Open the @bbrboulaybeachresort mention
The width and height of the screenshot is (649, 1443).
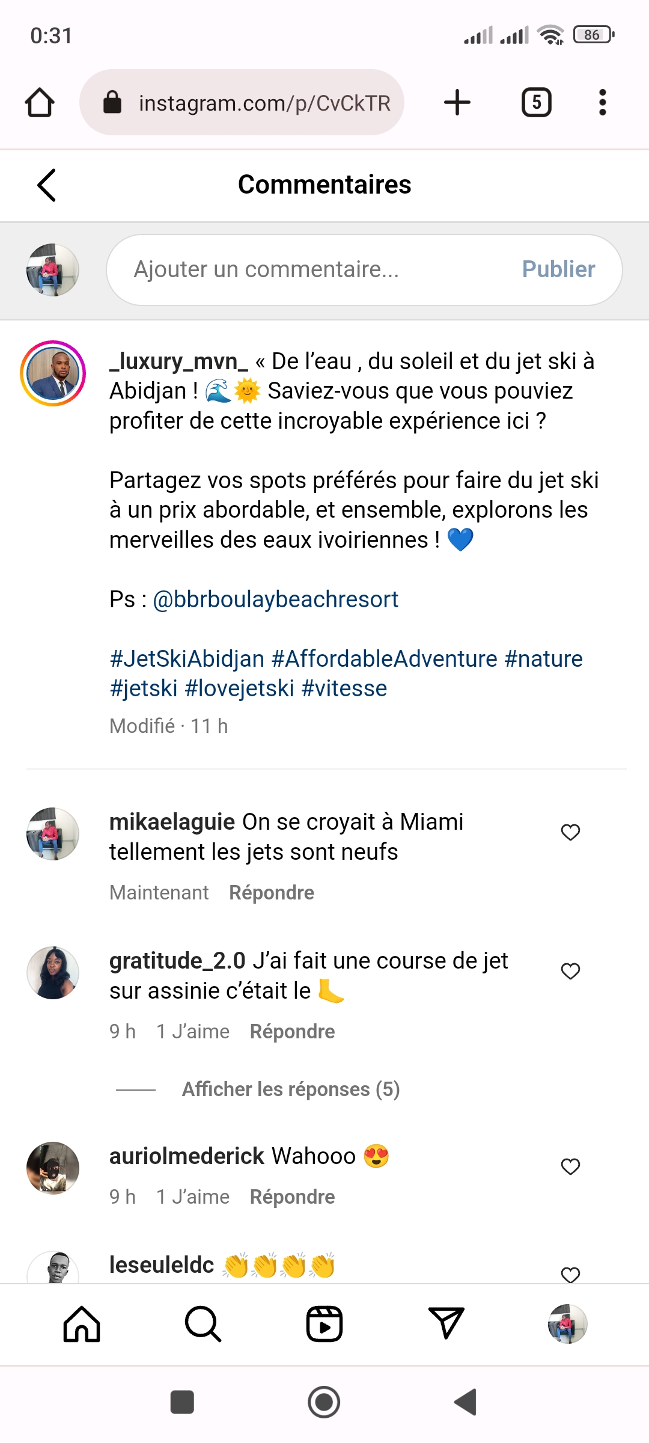pos(275,599)
